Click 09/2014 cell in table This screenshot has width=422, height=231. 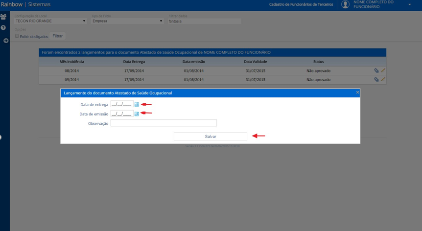72,80
